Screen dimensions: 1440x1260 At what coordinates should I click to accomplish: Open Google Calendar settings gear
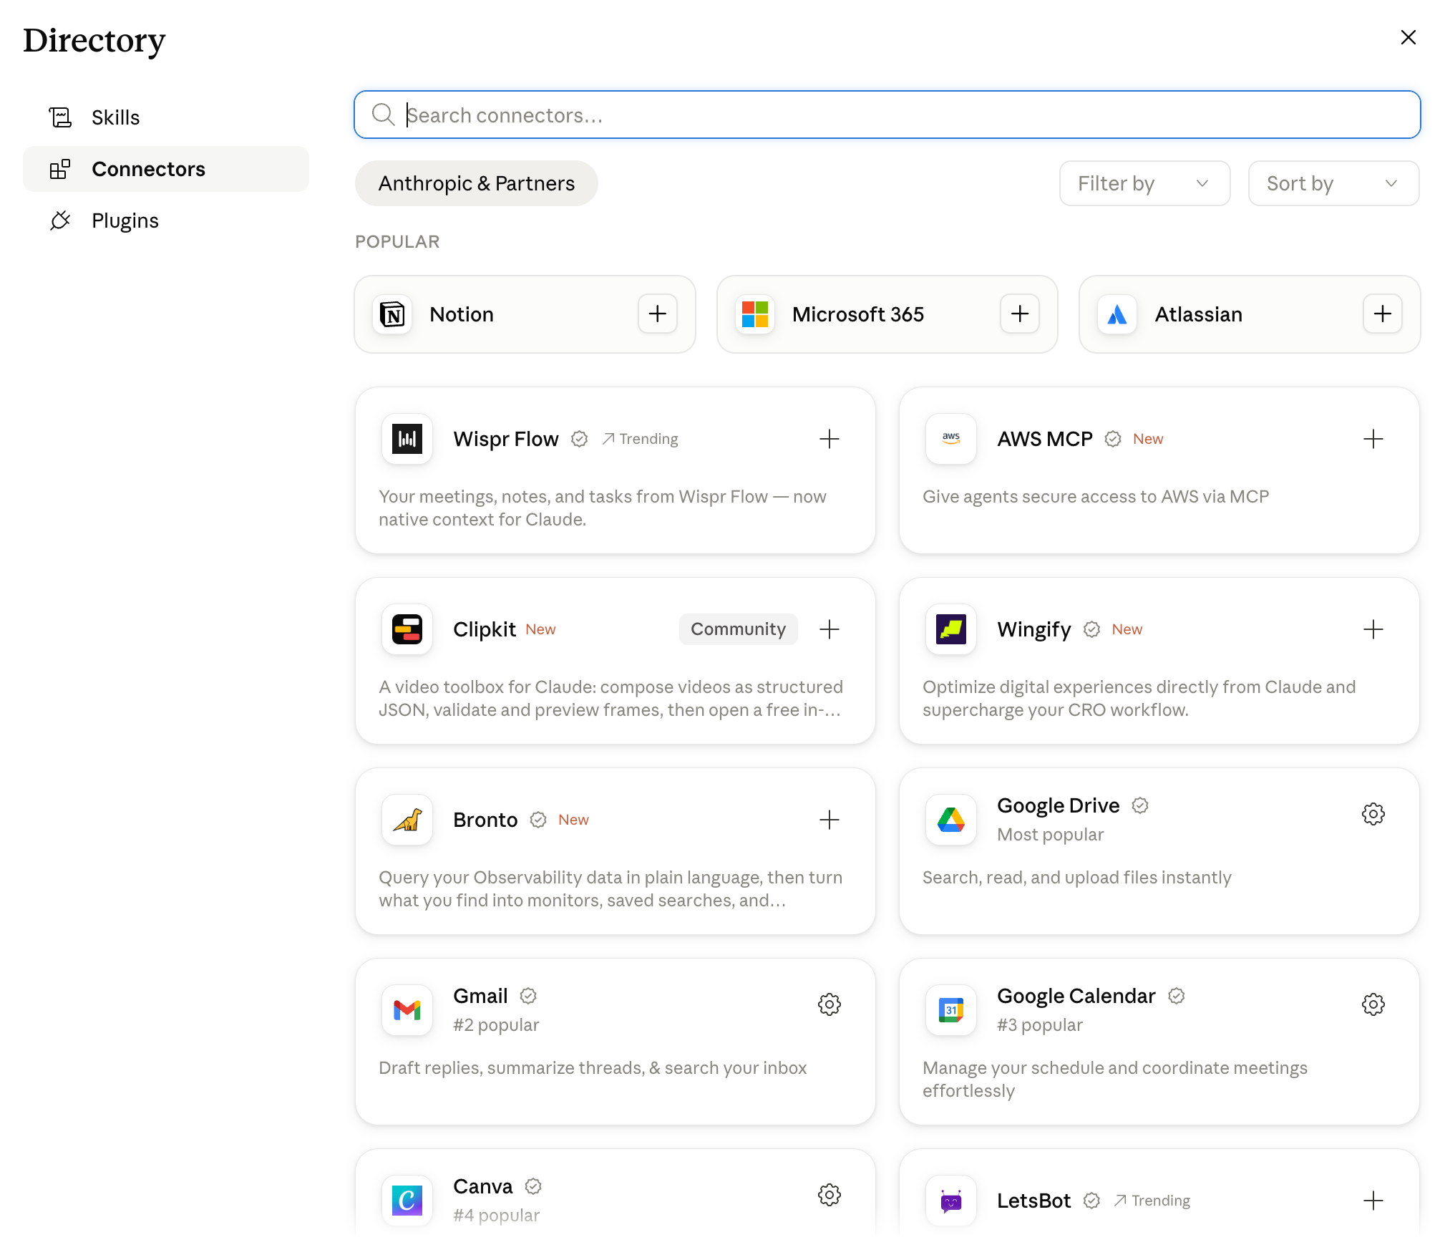coord(1373,1004)
